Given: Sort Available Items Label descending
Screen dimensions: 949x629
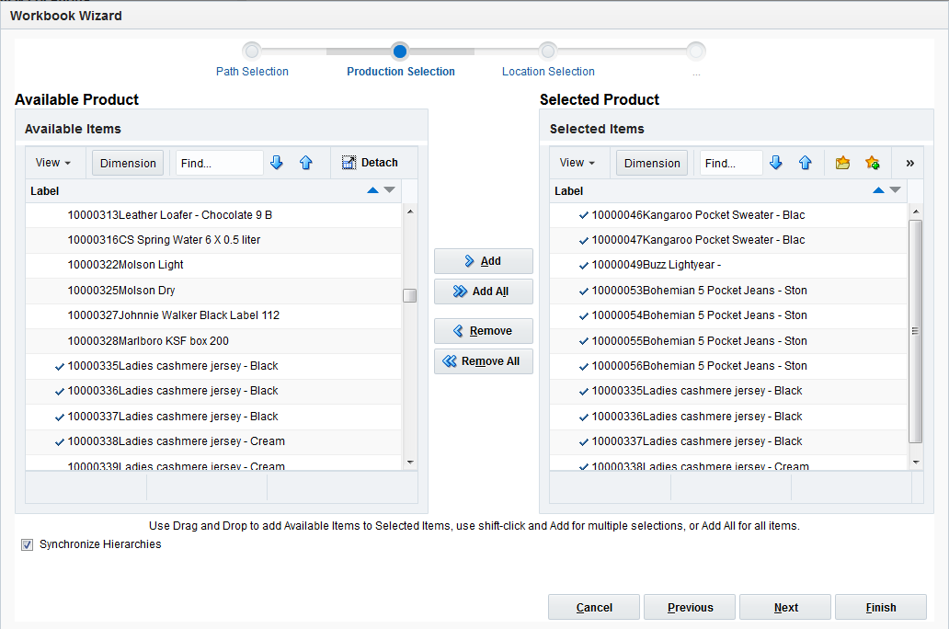Looking at the screenshot, I should [x=390, y=190].
